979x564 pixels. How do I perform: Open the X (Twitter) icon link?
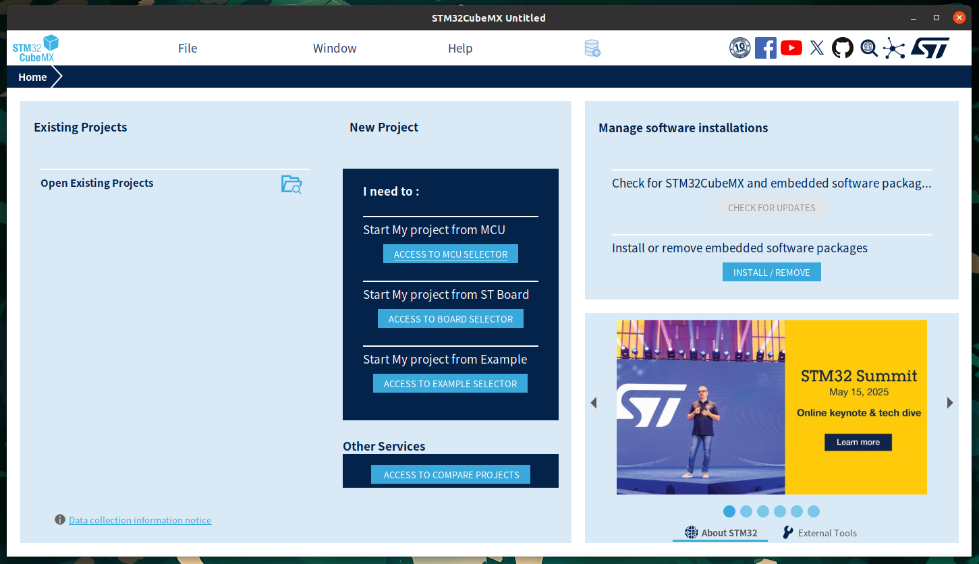coord(817,48)
